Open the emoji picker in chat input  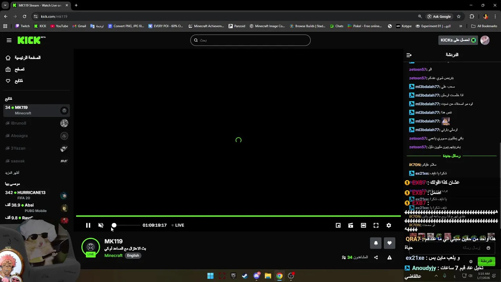pos(488,248)
